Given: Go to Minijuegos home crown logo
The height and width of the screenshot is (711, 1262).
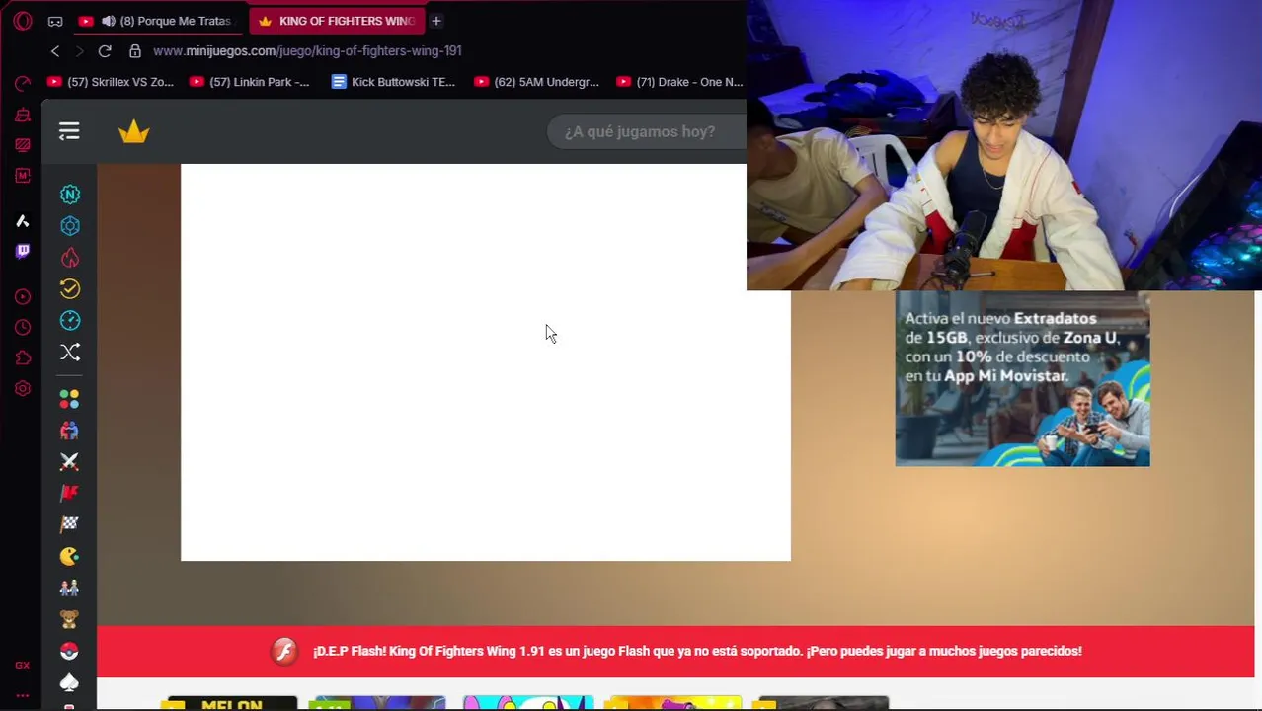Looking at the screenshot, I should 134,131.
